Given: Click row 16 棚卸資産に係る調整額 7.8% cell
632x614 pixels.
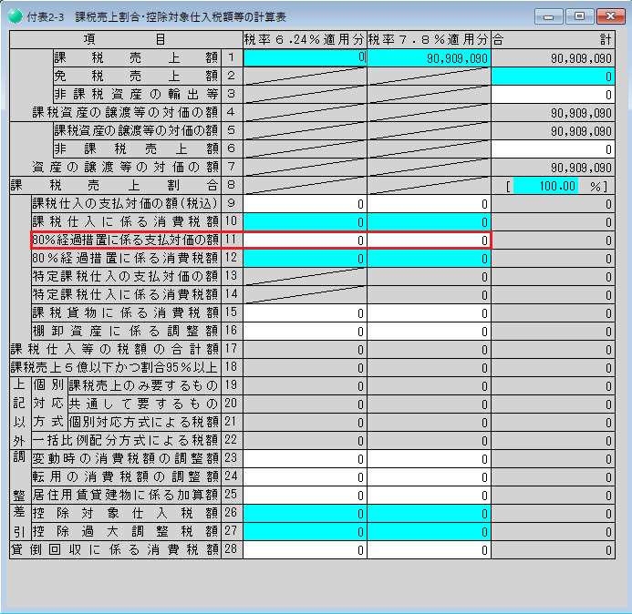Looking at the screenshot, I should click(429, 332).
